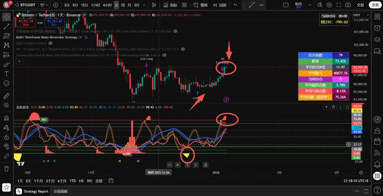Reset the chart view
383x196 pixels.
coord(206,165)
